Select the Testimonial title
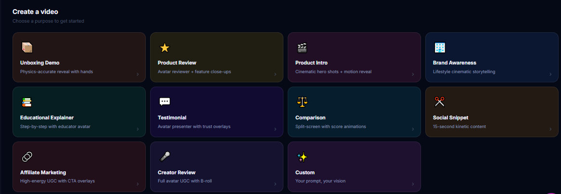The width and height of the screenshot is (561, 194). (172, 117)
